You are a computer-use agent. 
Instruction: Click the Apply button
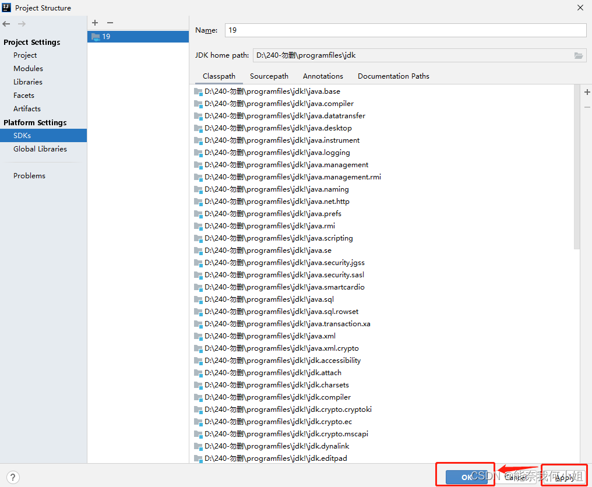coord(563,477)
